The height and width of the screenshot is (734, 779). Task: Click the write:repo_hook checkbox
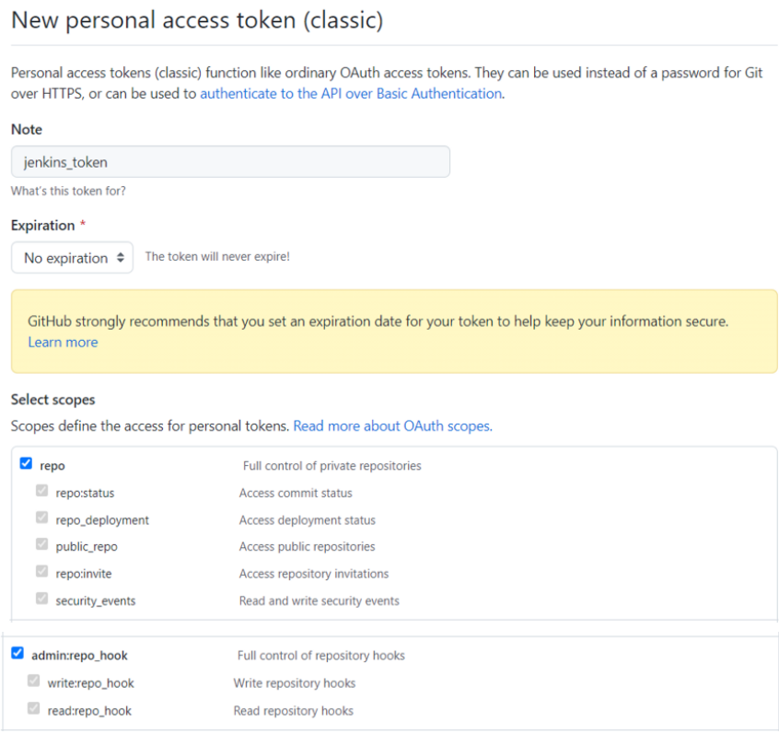(x=34, y=682)
